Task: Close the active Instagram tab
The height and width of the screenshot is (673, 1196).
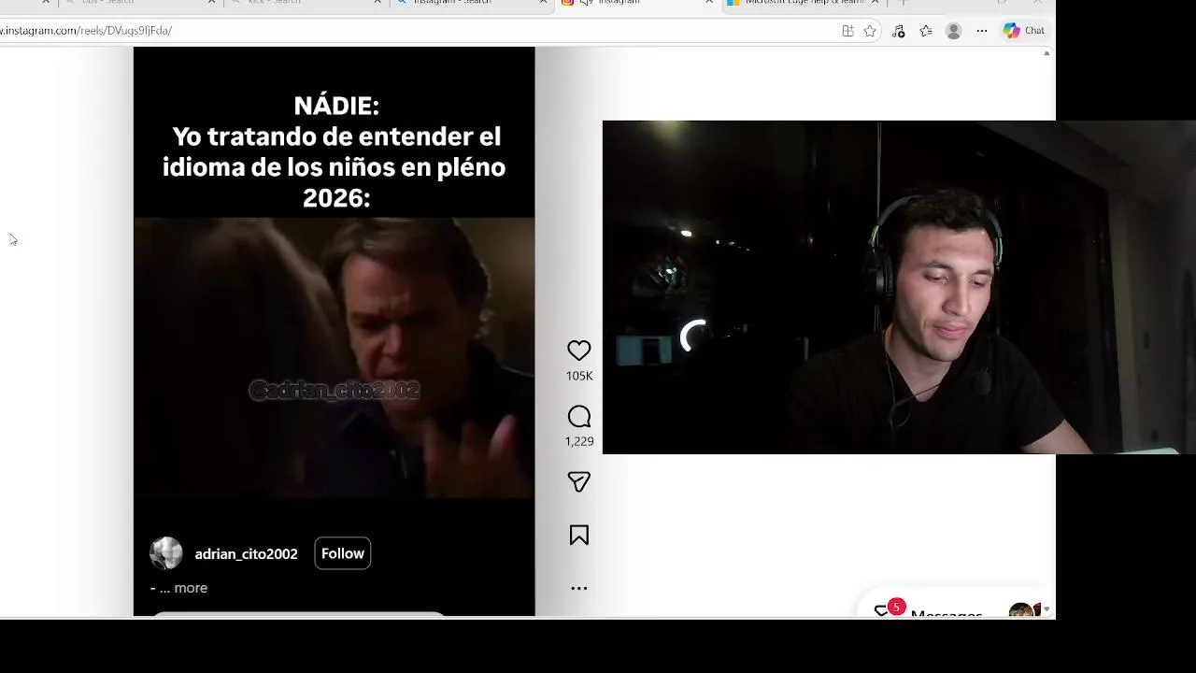Action: (709, 3)
